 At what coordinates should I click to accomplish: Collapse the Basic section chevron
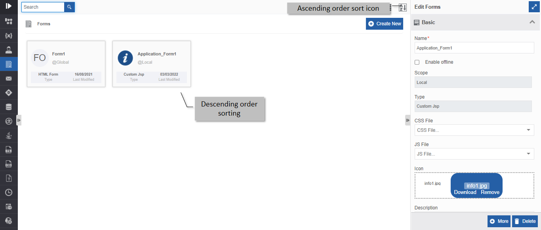click(x=532, y=22)
